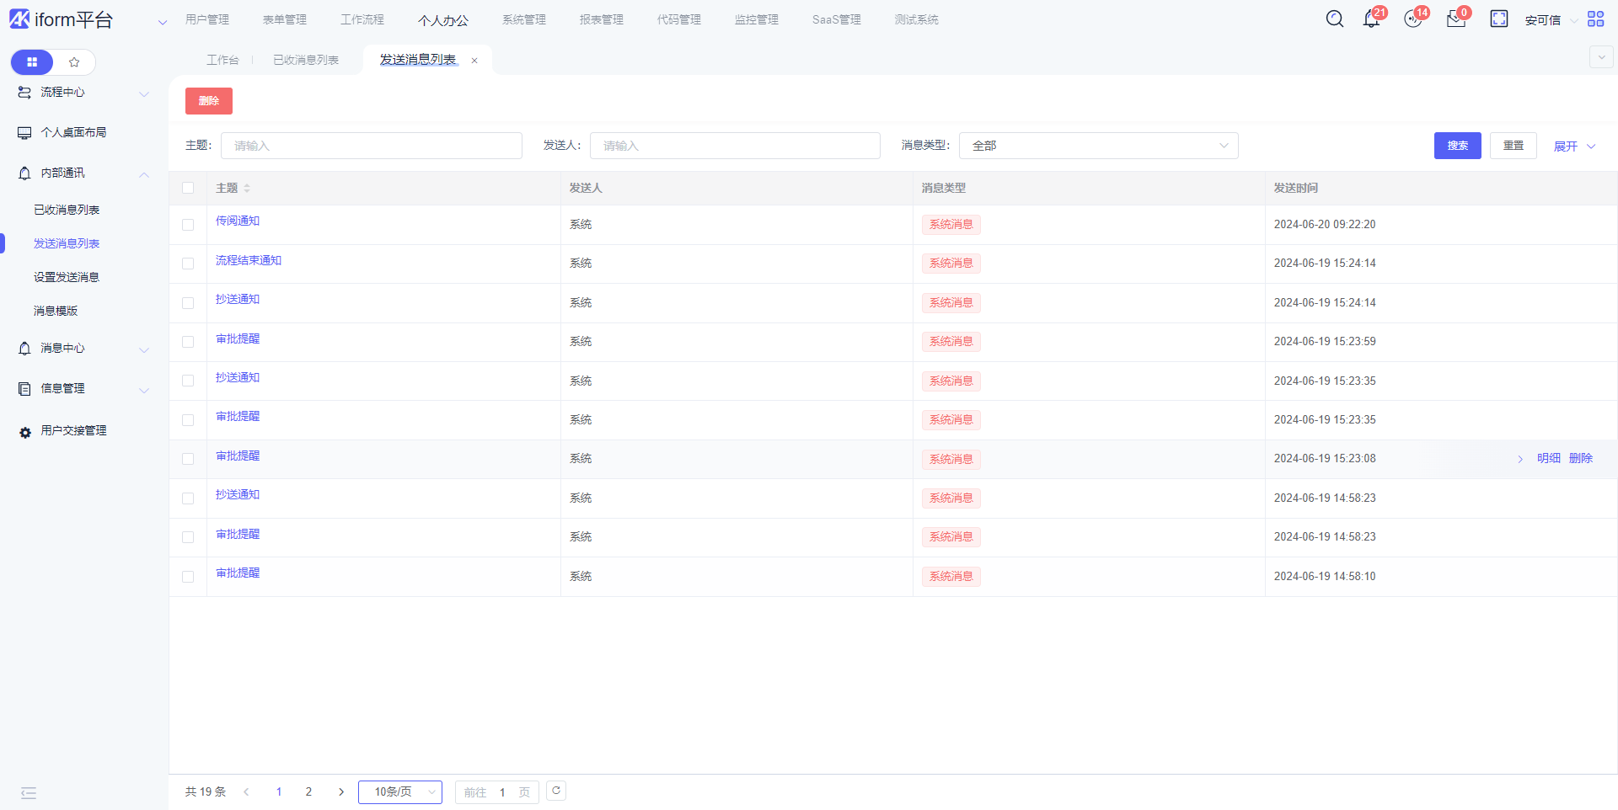Toggle the select-all checkbox in table header

click(x=188, y=188)
